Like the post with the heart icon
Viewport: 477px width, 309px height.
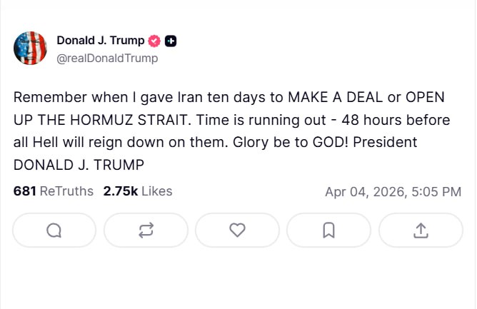tap(237, 230)
